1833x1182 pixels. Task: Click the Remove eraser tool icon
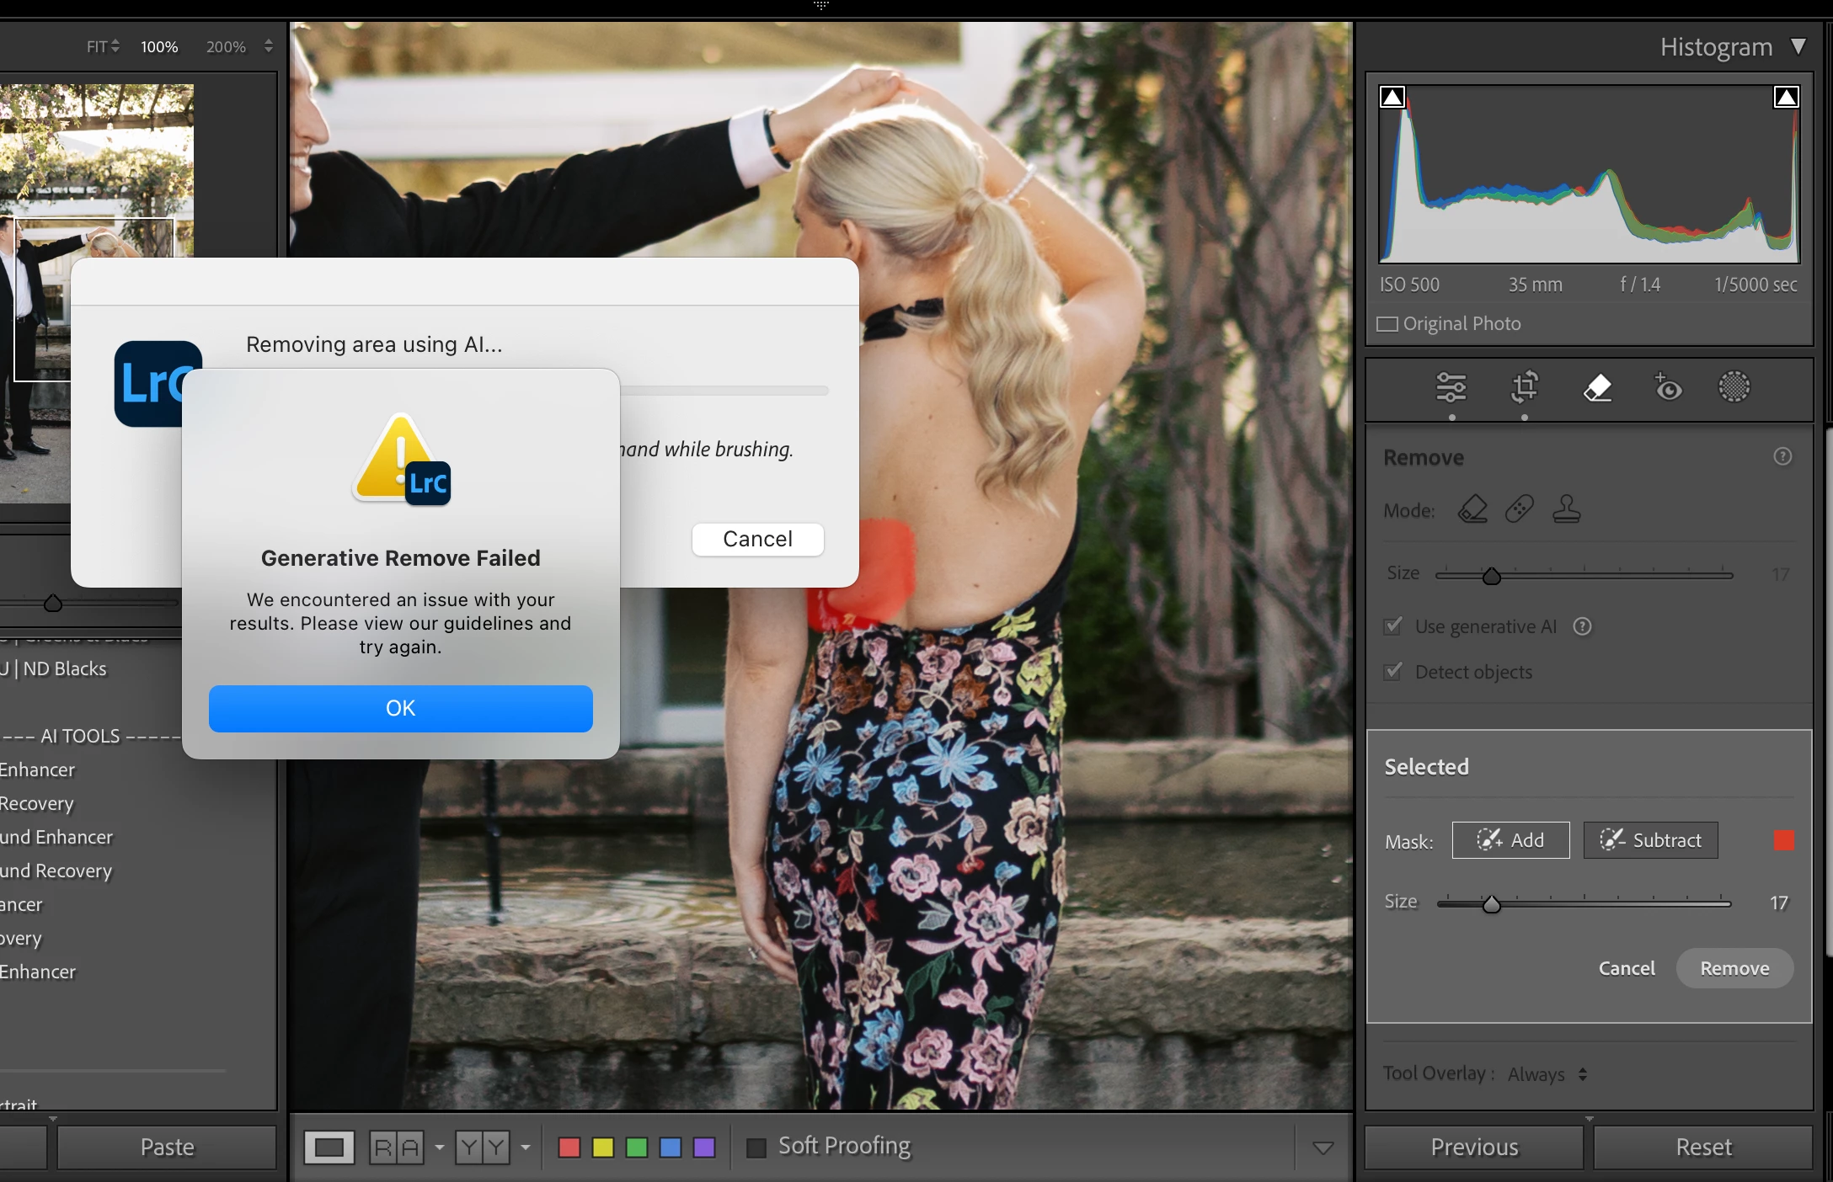(x=1597, y=387)
